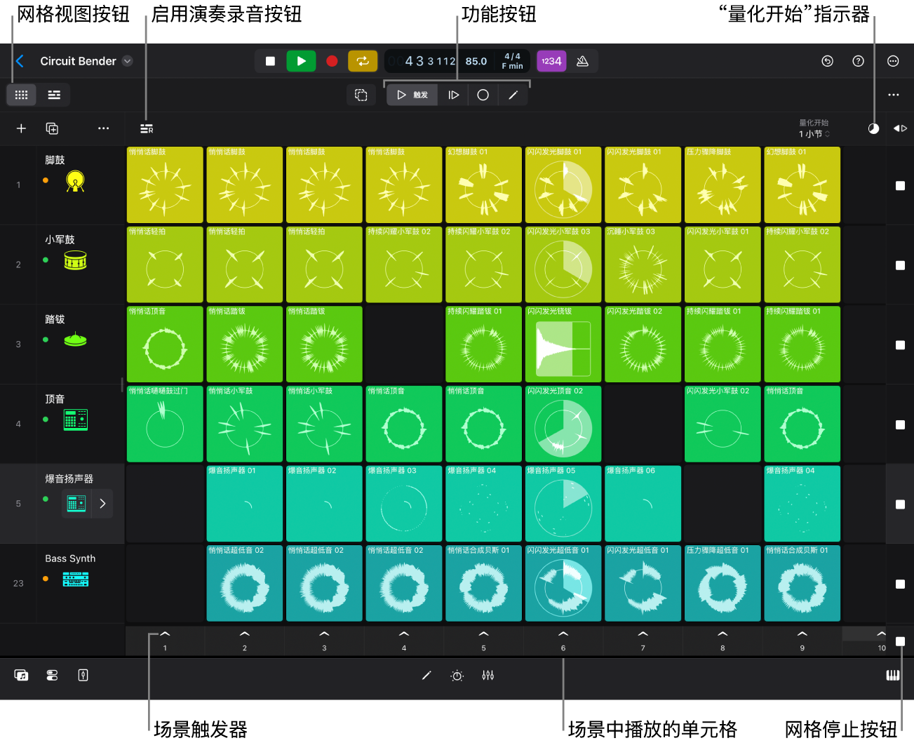Toggle the 1234 count-in button
The image size is (914, 743).
click(551, 61)
